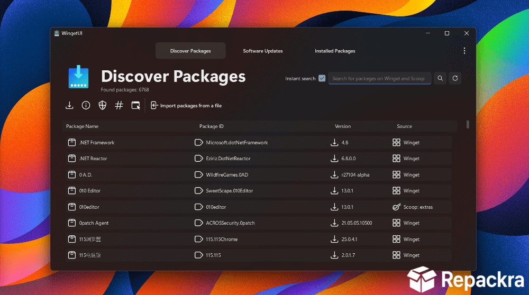Click the install package download icon in toolbar
The height and width of the screenshot is (295, 529).
[x=69, y=106]
